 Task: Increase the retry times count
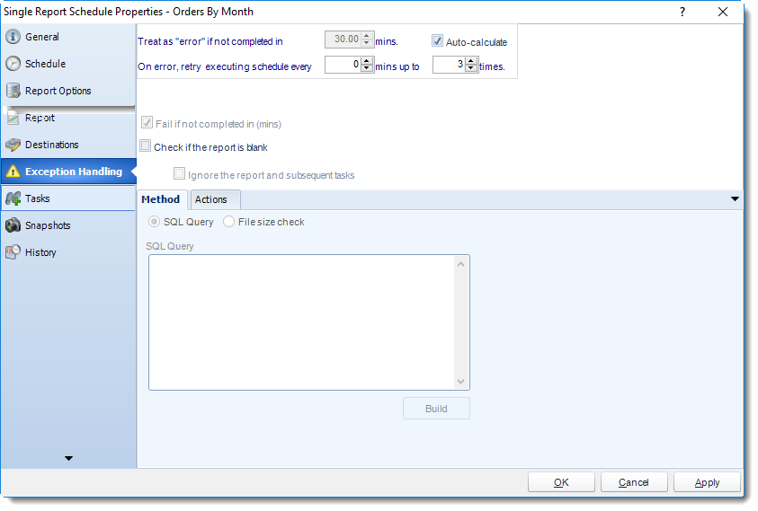click(x=471, y=61)
